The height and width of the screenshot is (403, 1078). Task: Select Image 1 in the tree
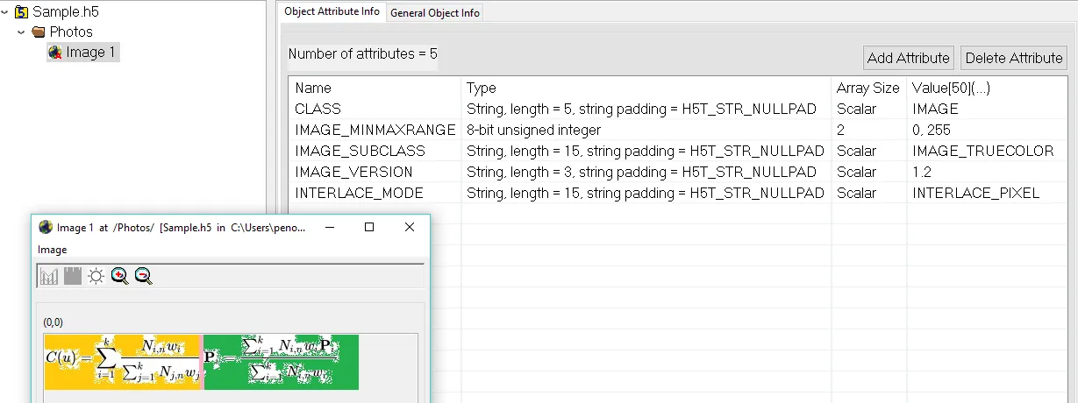[90, 53]
